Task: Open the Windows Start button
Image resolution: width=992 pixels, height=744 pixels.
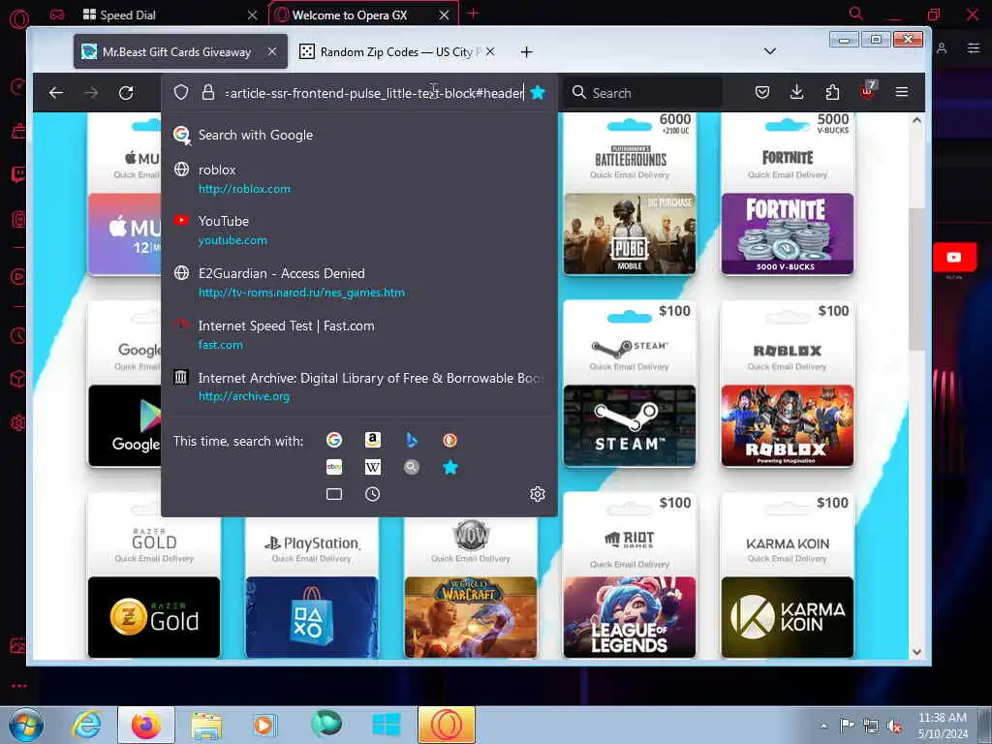Action: 26,725
